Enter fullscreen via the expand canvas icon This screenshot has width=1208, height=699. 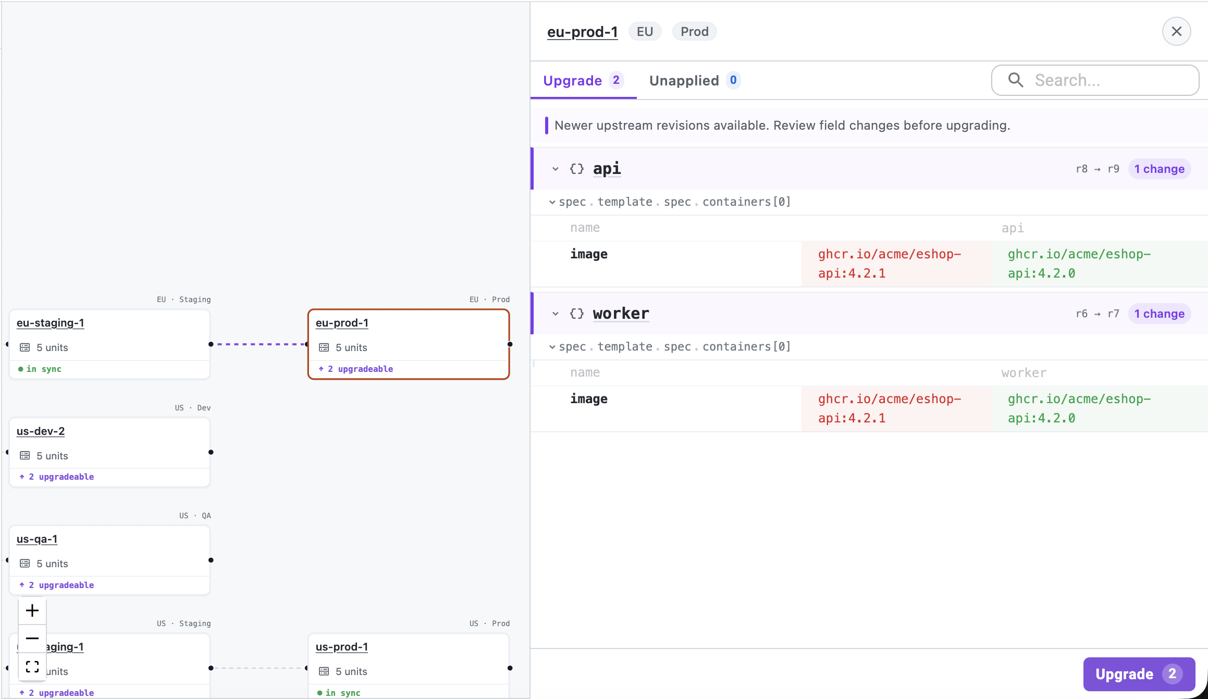(32, 666)
